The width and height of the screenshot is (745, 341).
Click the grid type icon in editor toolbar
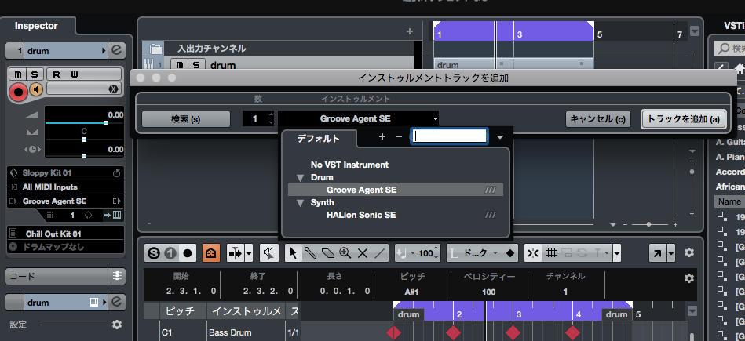(551, 253)
